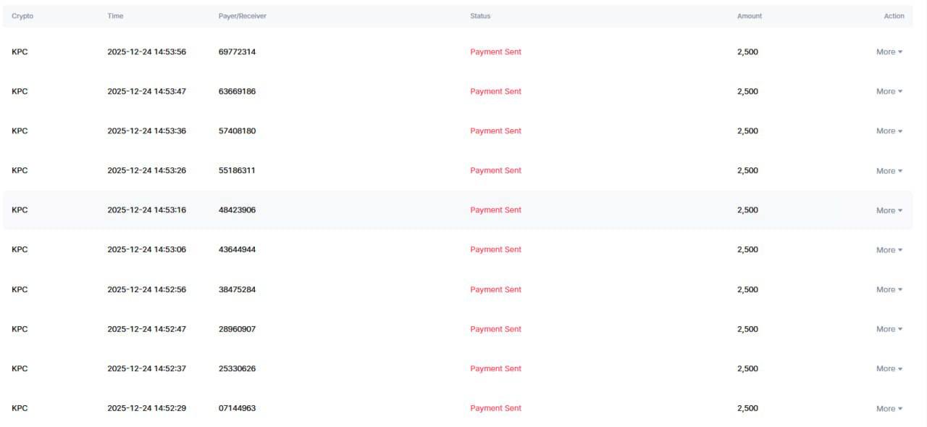
Task: Click the Amount column header
Action: [x=749, y=16]
